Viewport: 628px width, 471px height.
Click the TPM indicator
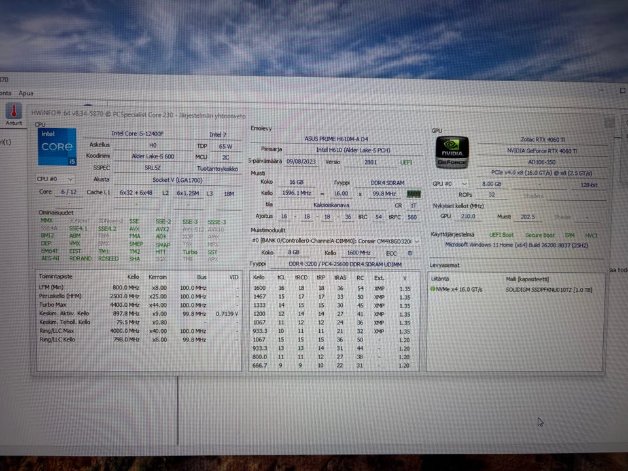[x=570, y=235]
